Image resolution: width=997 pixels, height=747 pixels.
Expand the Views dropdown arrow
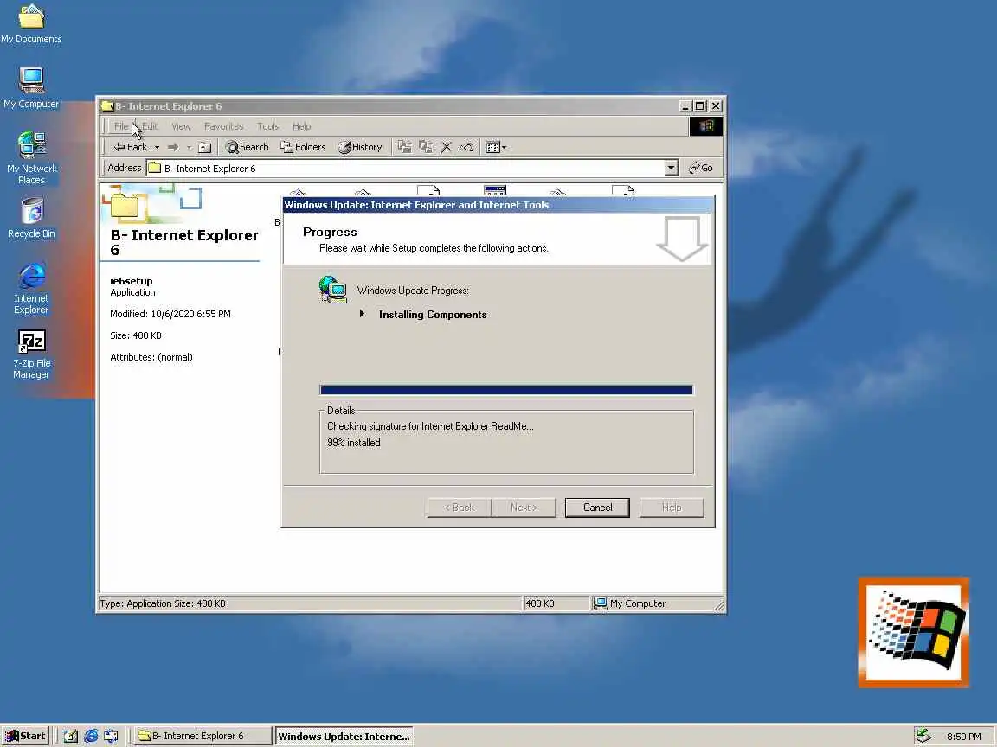pyautogui.click(x=505, y=147)
